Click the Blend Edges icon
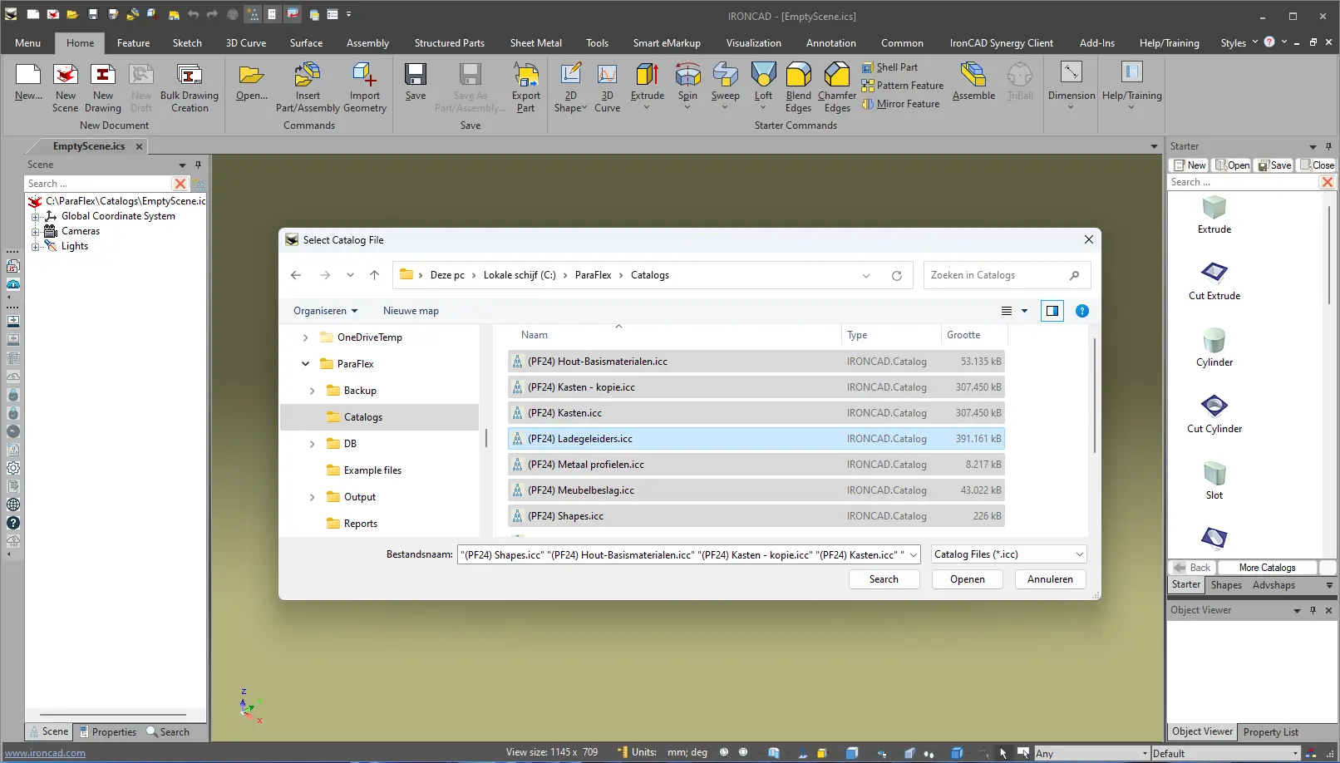Viewport: 1340px width, 763px height. pos(798,76)
